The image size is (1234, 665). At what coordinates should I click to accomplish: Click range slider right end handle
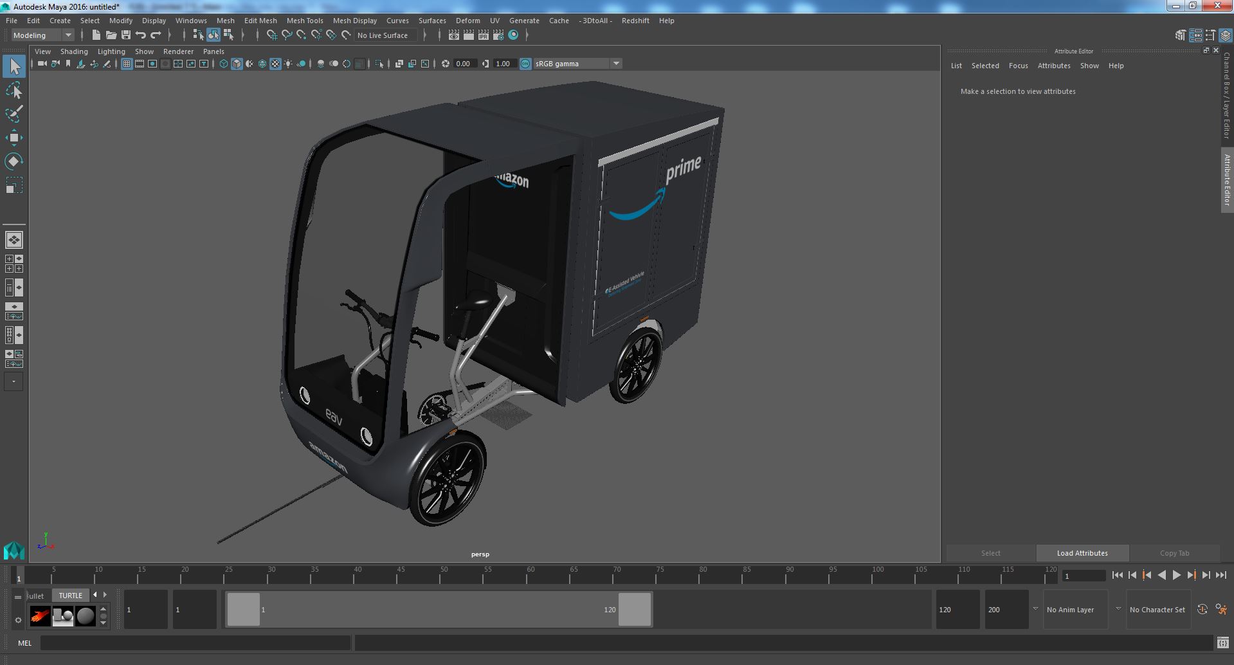click(635, 610)
